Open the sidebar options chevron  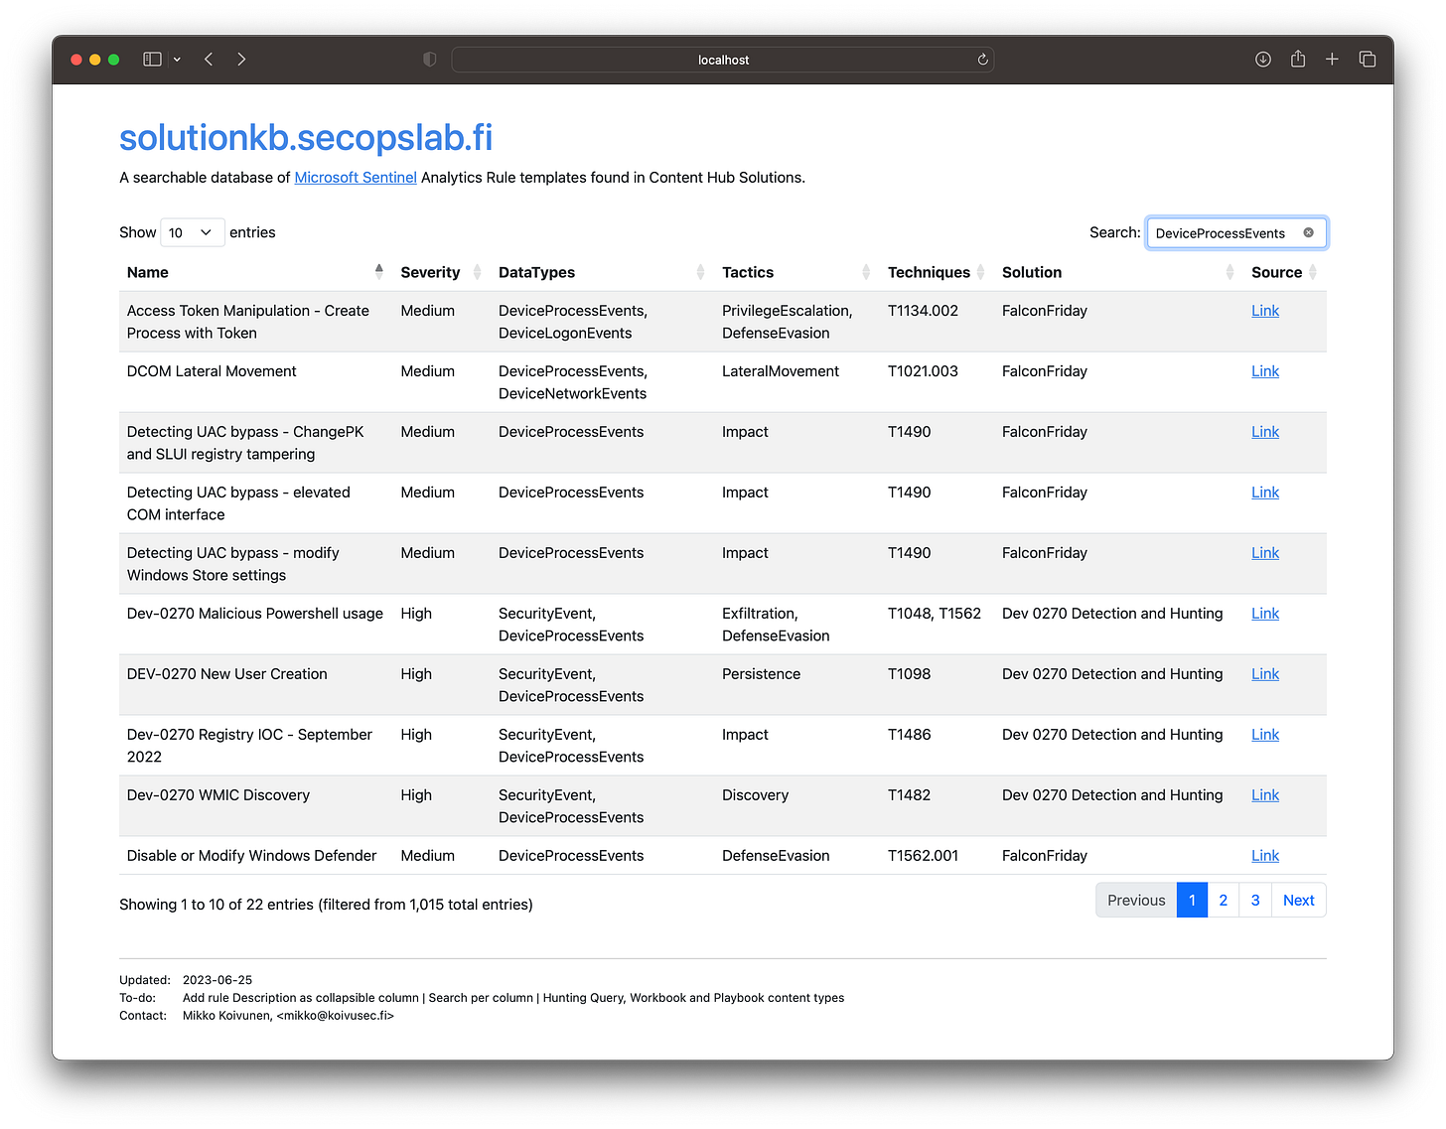pos(177,60)
